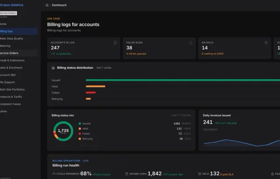Click '6 waiting on EAPA' text
Screen dimensions: 280x179
(213, 54)
